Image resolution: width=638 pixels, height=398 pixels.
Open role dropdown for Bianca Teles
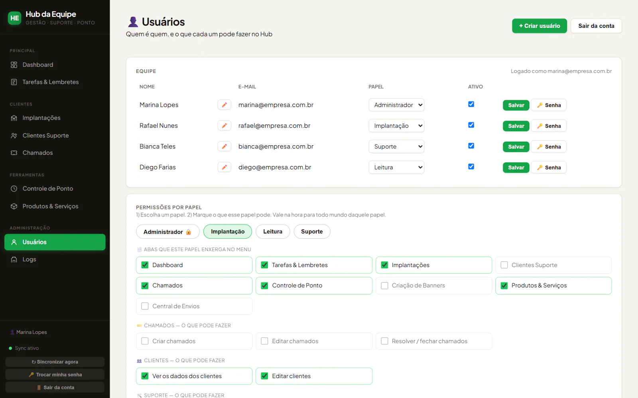396,146
